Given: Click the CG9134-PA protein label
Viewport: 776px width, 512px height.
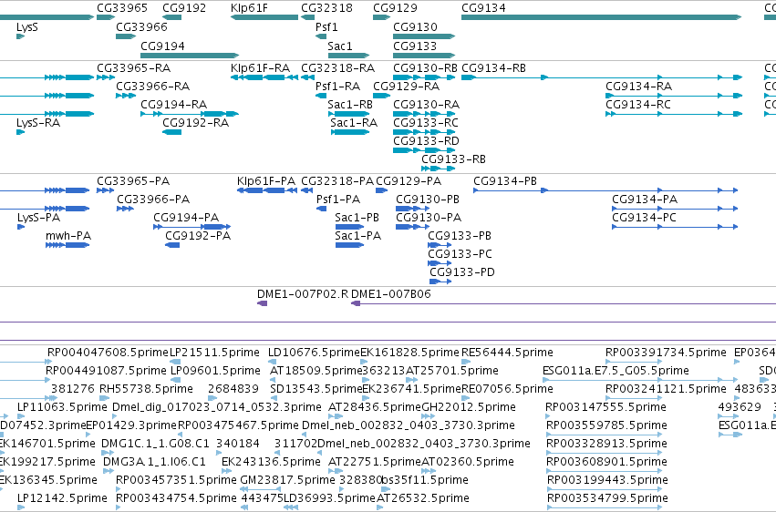Looking at the screenshot, I should click(x=645, y=200).
